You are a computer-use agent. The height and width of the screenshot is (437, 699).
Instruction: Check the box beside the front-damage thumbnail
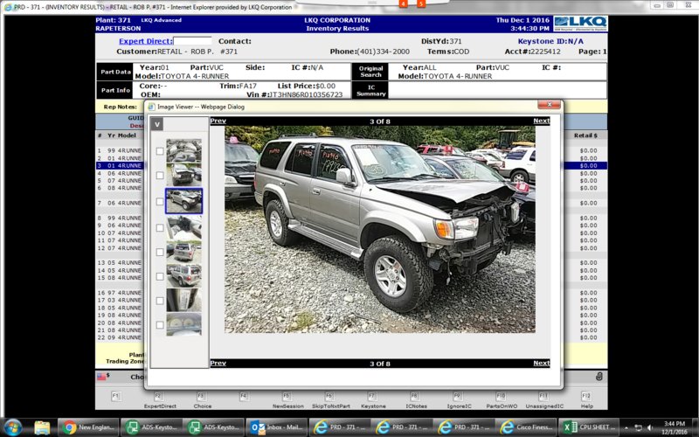pos(160,176)
